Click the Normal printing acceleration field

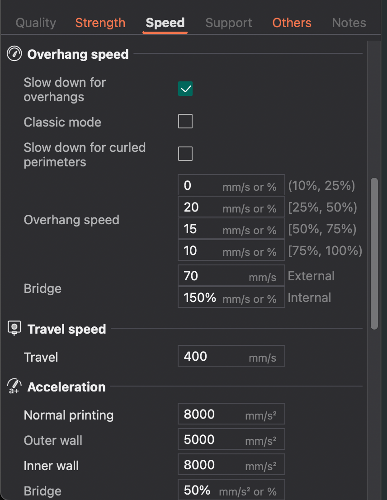[231, 414]
